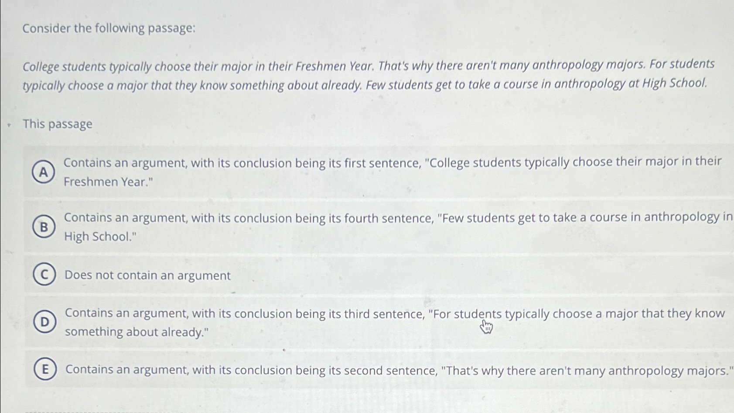Select the radio button for answer C
The height and width of the screenshot is (413, 734).
click(44, 275)
